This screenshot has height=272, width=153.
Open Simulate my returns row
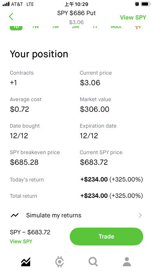pyautogui.click(x=77, y=215)
